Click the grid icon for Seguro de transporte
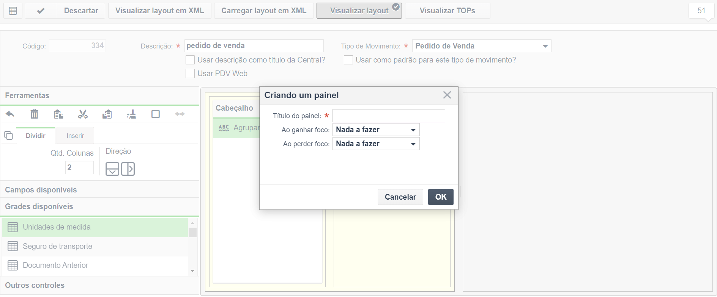This screenshot has width=717, height=297. [x=13, y=246]
